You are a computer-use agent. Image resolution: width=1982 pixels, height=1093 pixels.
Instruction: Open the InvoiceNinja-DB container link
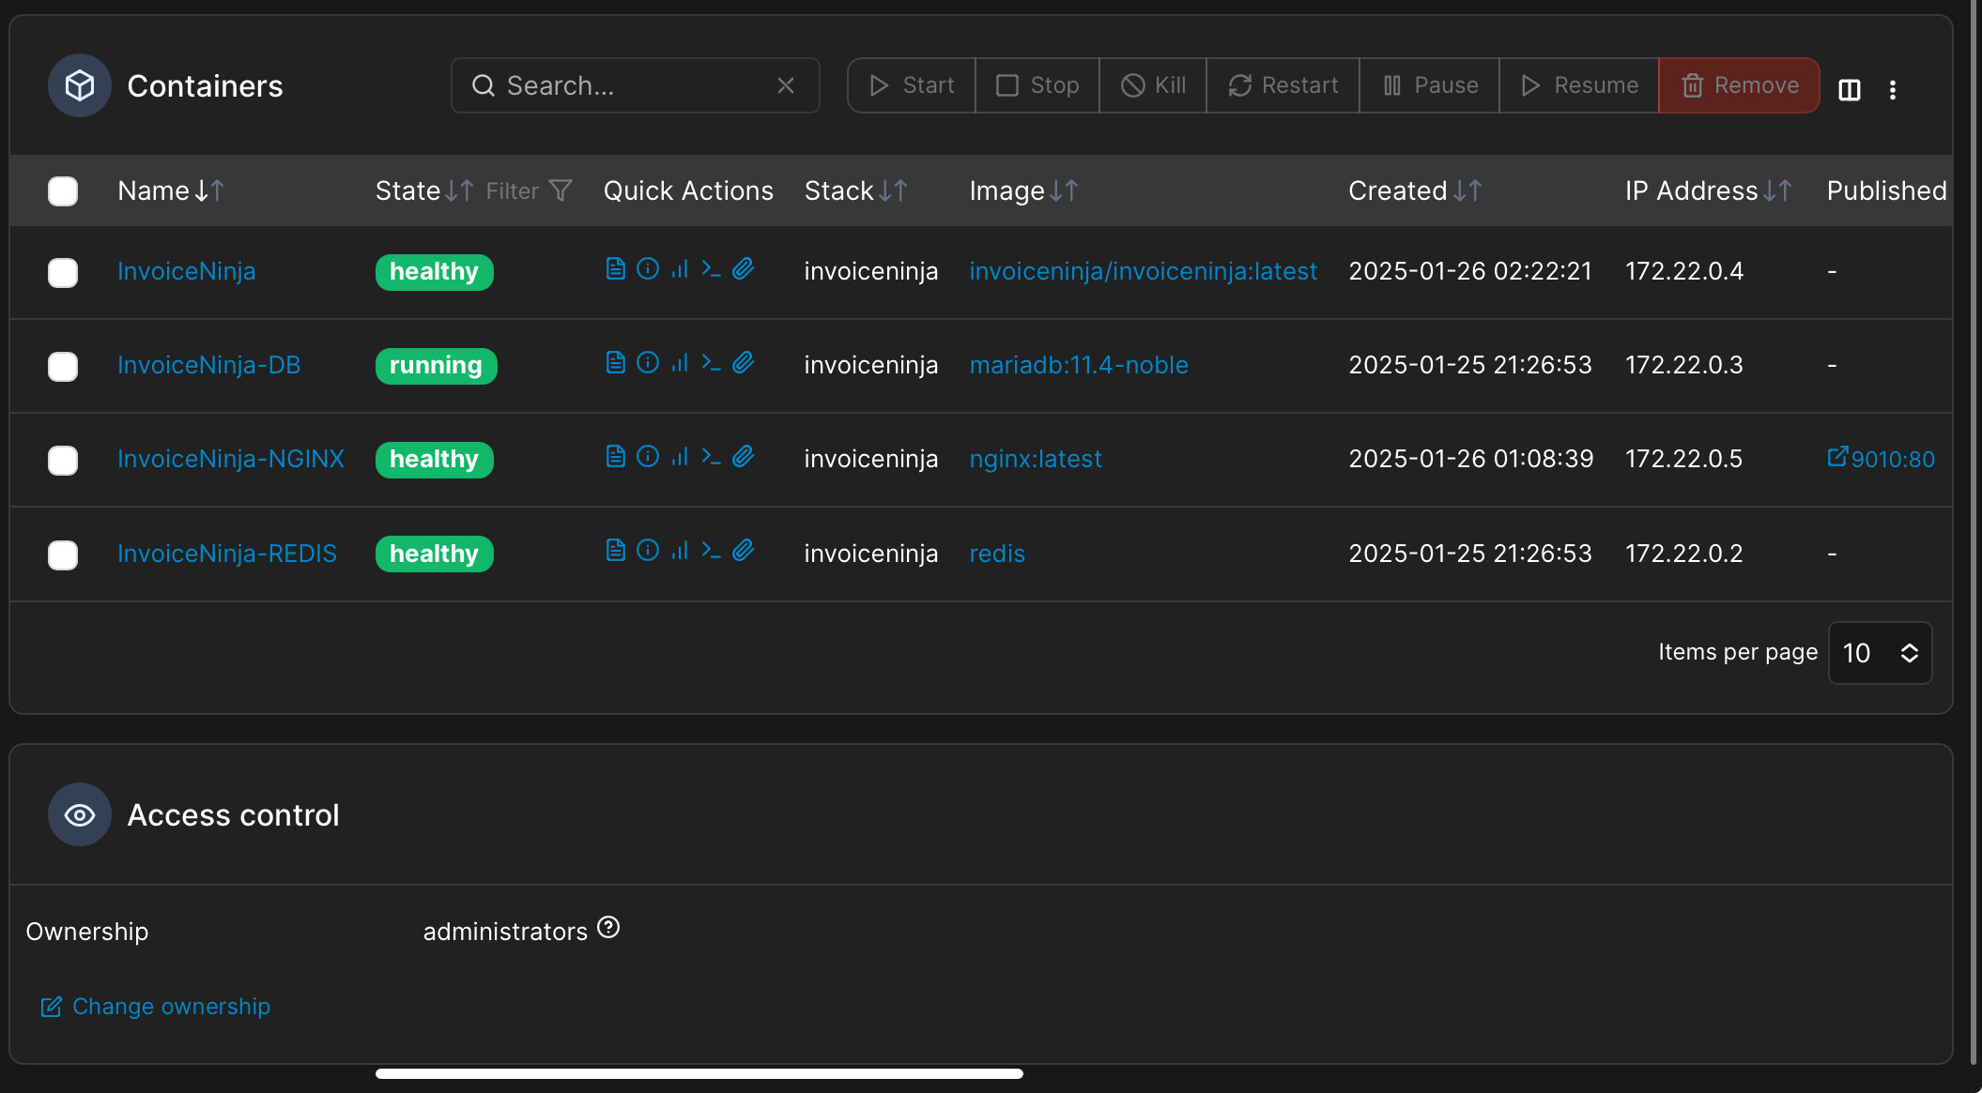point(208,365)
